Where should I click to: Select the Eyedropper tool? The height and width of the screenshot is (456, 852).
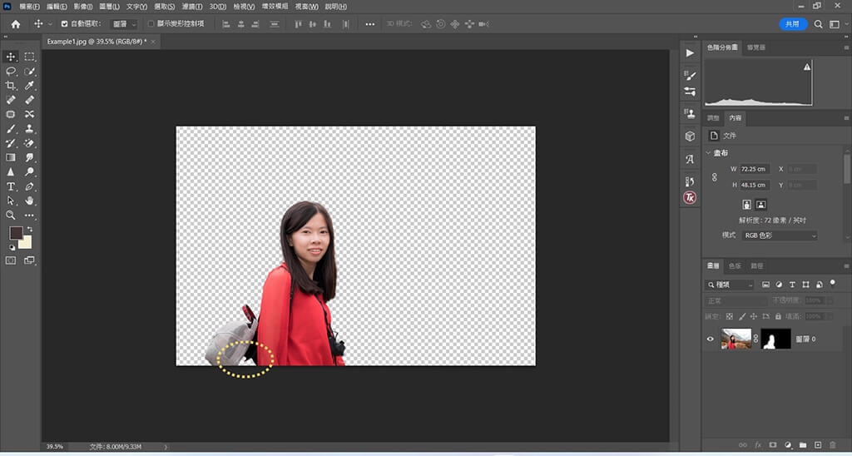(29, 86)
